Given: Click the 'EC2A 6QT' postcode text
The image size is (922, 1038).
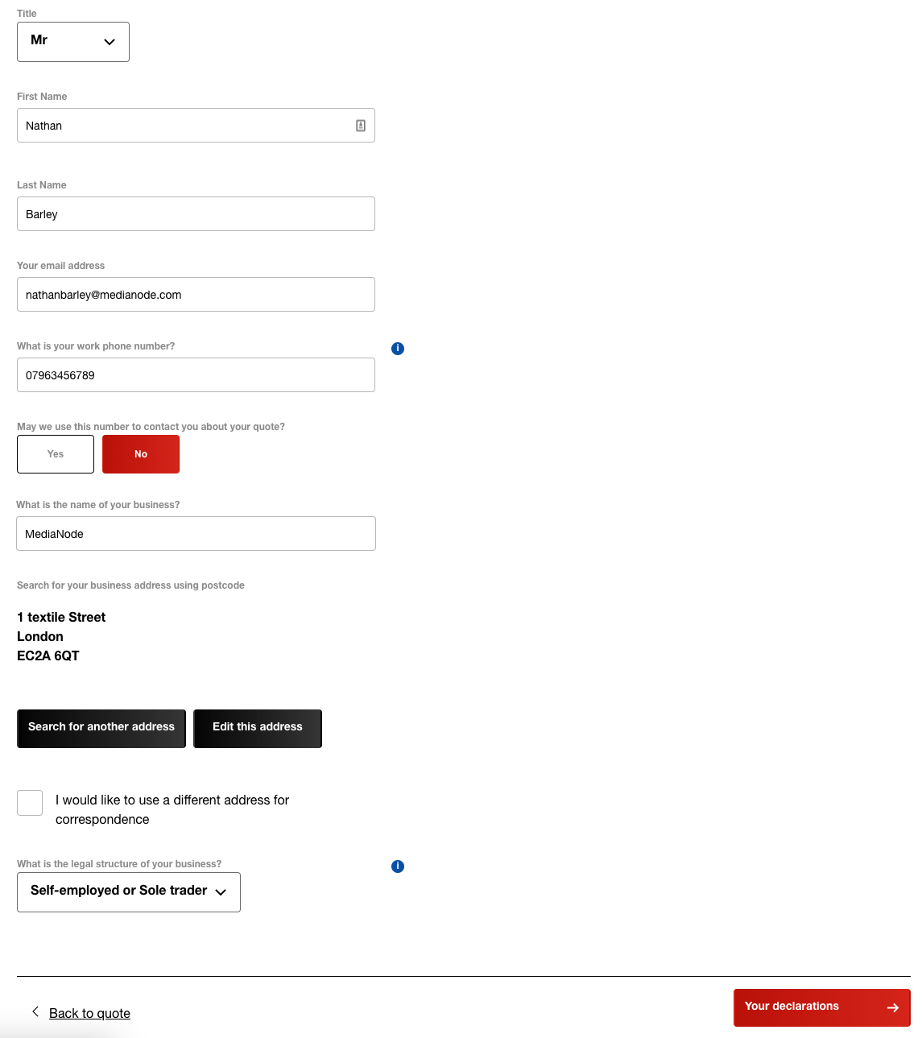Looking at the screenshot, I should click(x=48, y=655).
